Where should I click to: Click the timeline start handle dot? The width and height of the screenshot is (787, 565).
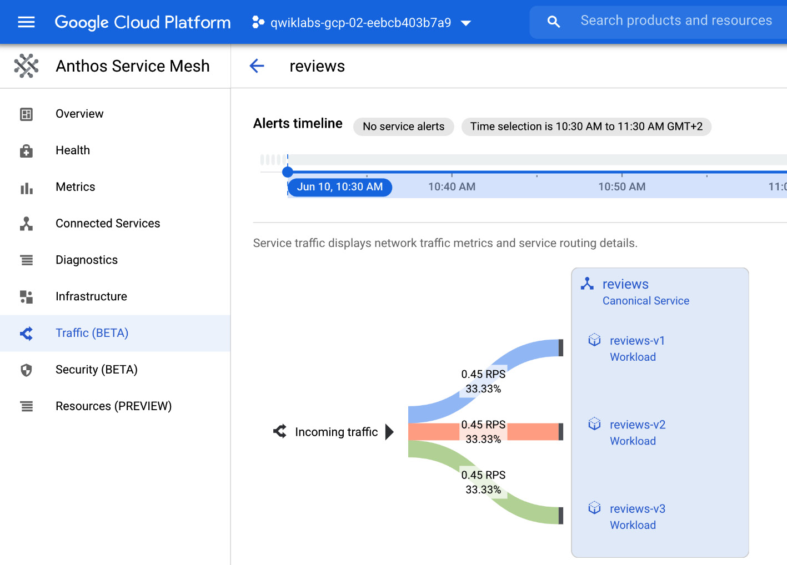(288, 172)
